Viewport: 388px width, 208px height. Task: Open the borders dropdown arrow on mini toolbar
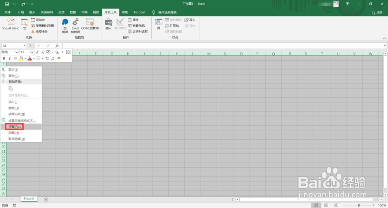(x=43, y=59)
